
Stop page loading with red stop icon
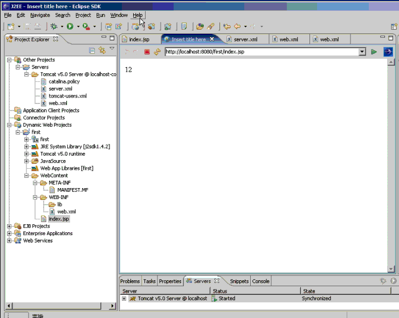tap(147, 52)
